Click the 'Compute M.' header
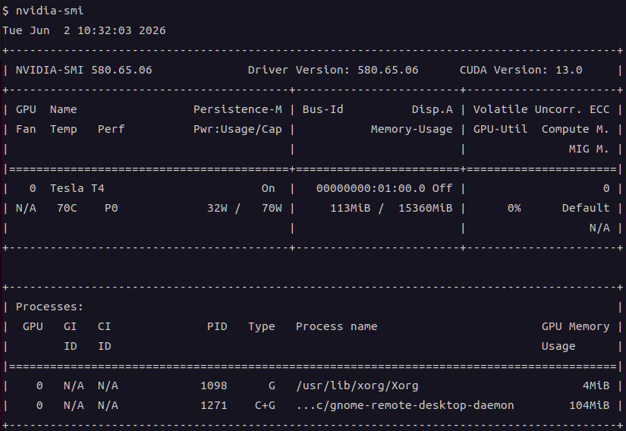Viewport: 626px width, 431px height. [x=575, y=129]
